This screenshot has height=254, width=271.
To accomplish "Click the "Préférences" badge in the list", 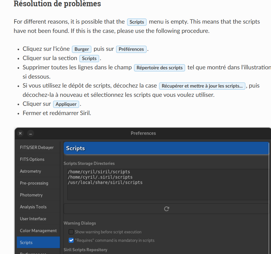I will point(131,49).
